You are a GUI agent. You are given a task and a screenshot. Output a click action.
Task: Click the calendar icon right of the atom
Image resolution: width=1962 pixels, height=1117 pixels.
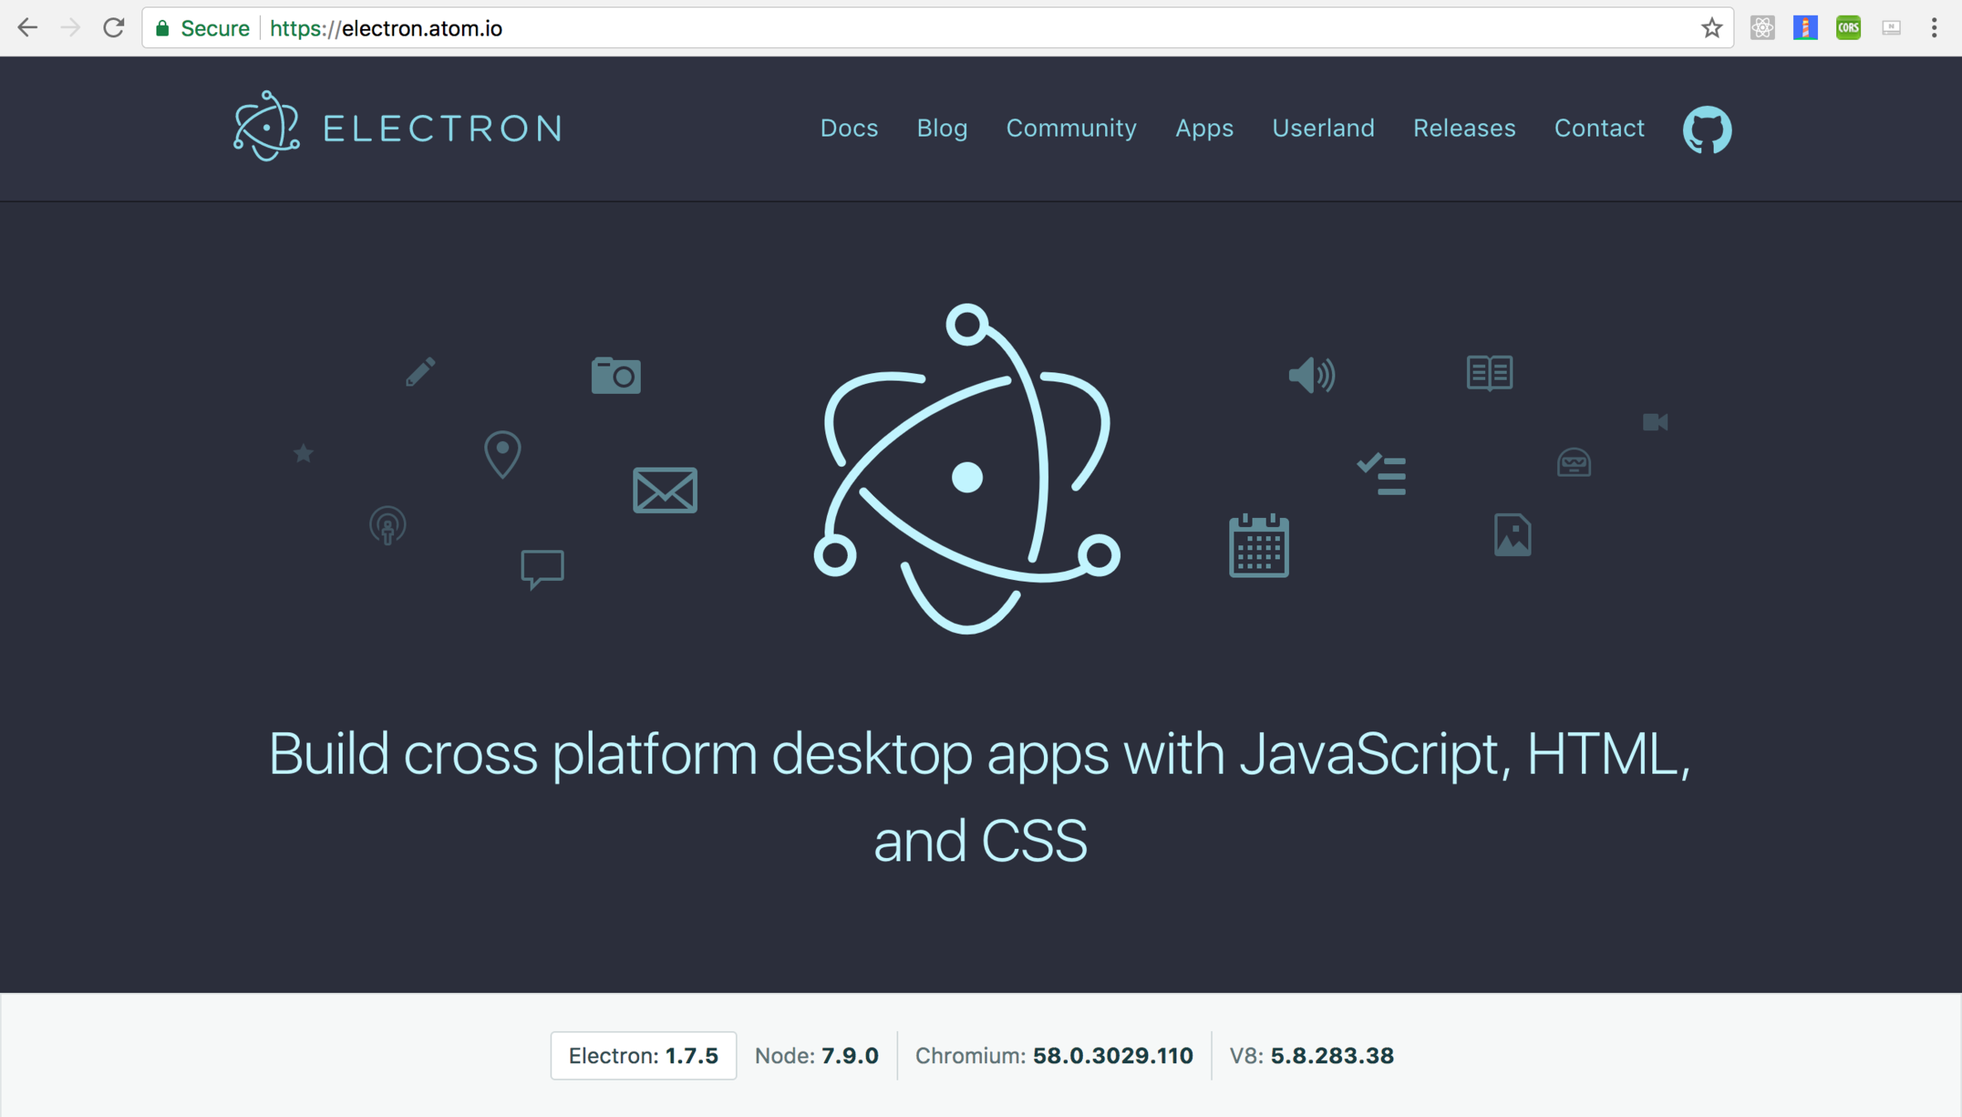coord(1259,544)
